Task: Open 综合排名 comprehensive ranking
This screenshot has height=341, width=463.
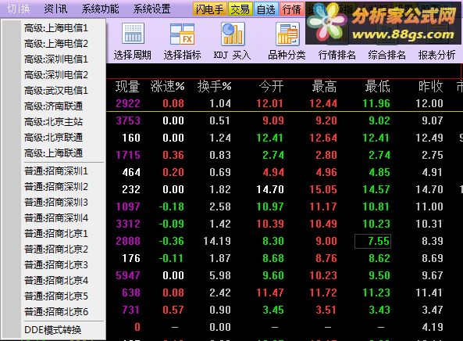Action: (x=386, y=55)
